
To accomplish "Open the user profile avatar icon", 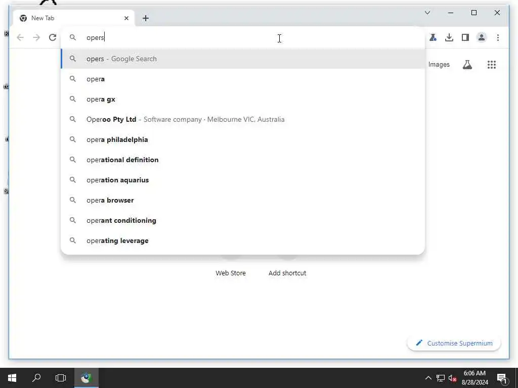I will 482,37.
